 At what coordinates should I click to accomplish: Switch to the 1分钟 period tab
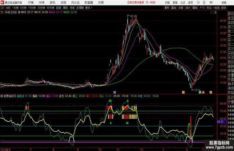pos(15,8)
